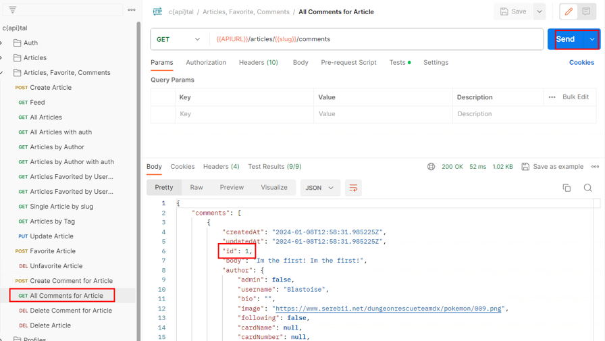Select All Comments for Article request
This screenshot has height=341, width=605.
[x=66, y=296]
